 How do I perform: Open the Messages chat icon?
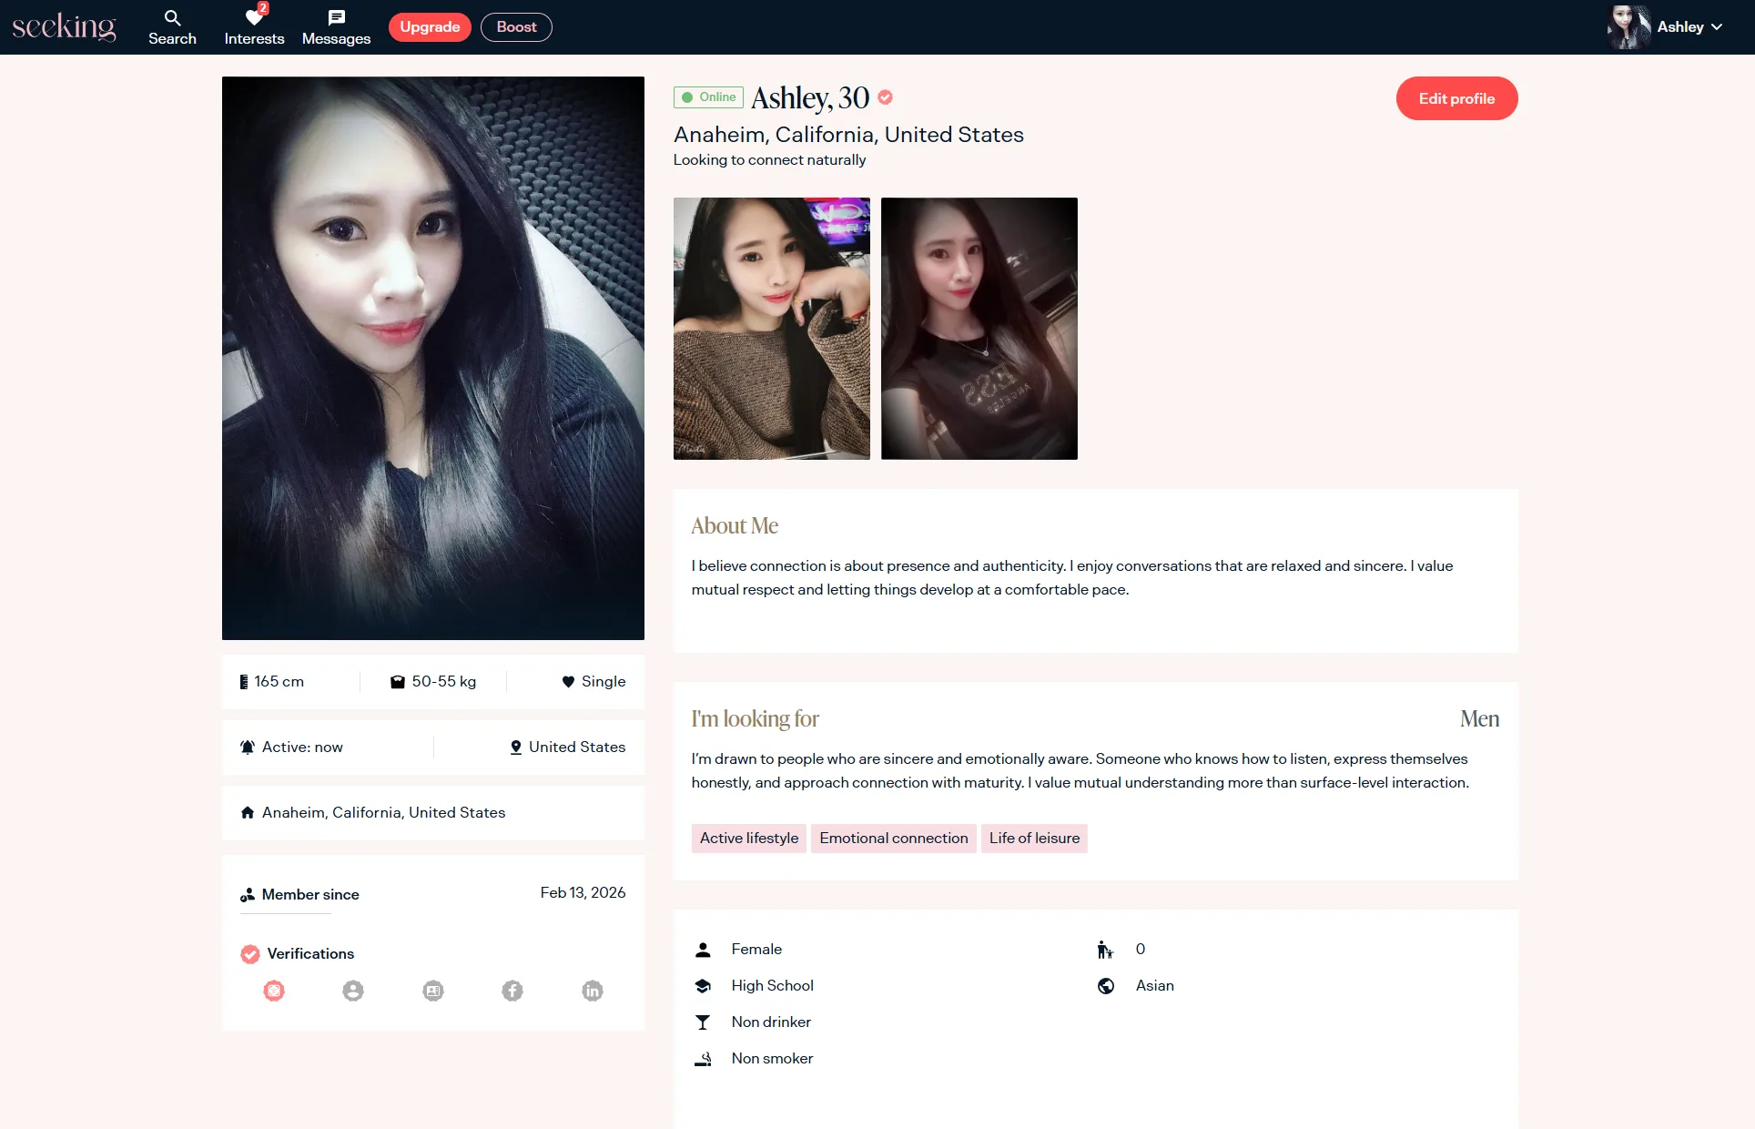coord(336,18)
